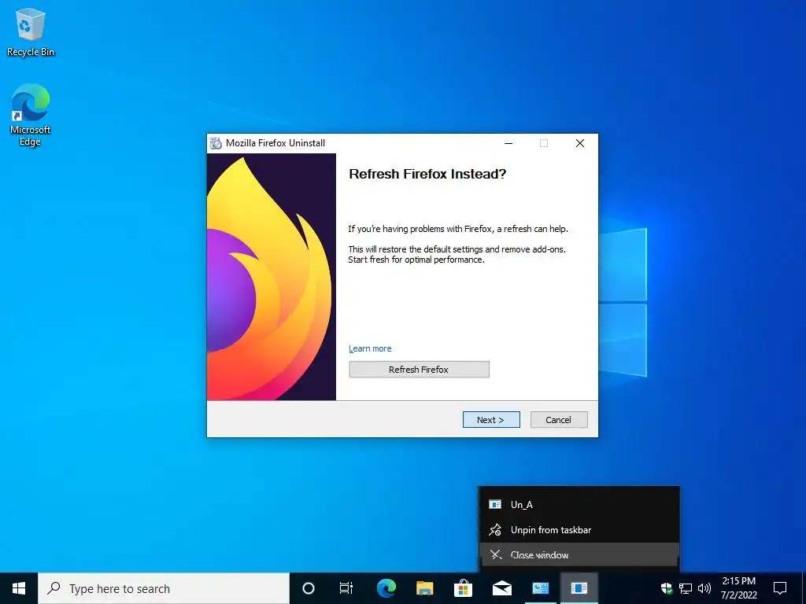Open the Windows Start menu
The height and width of the screenshot is (604, 806).
(19, 588)
